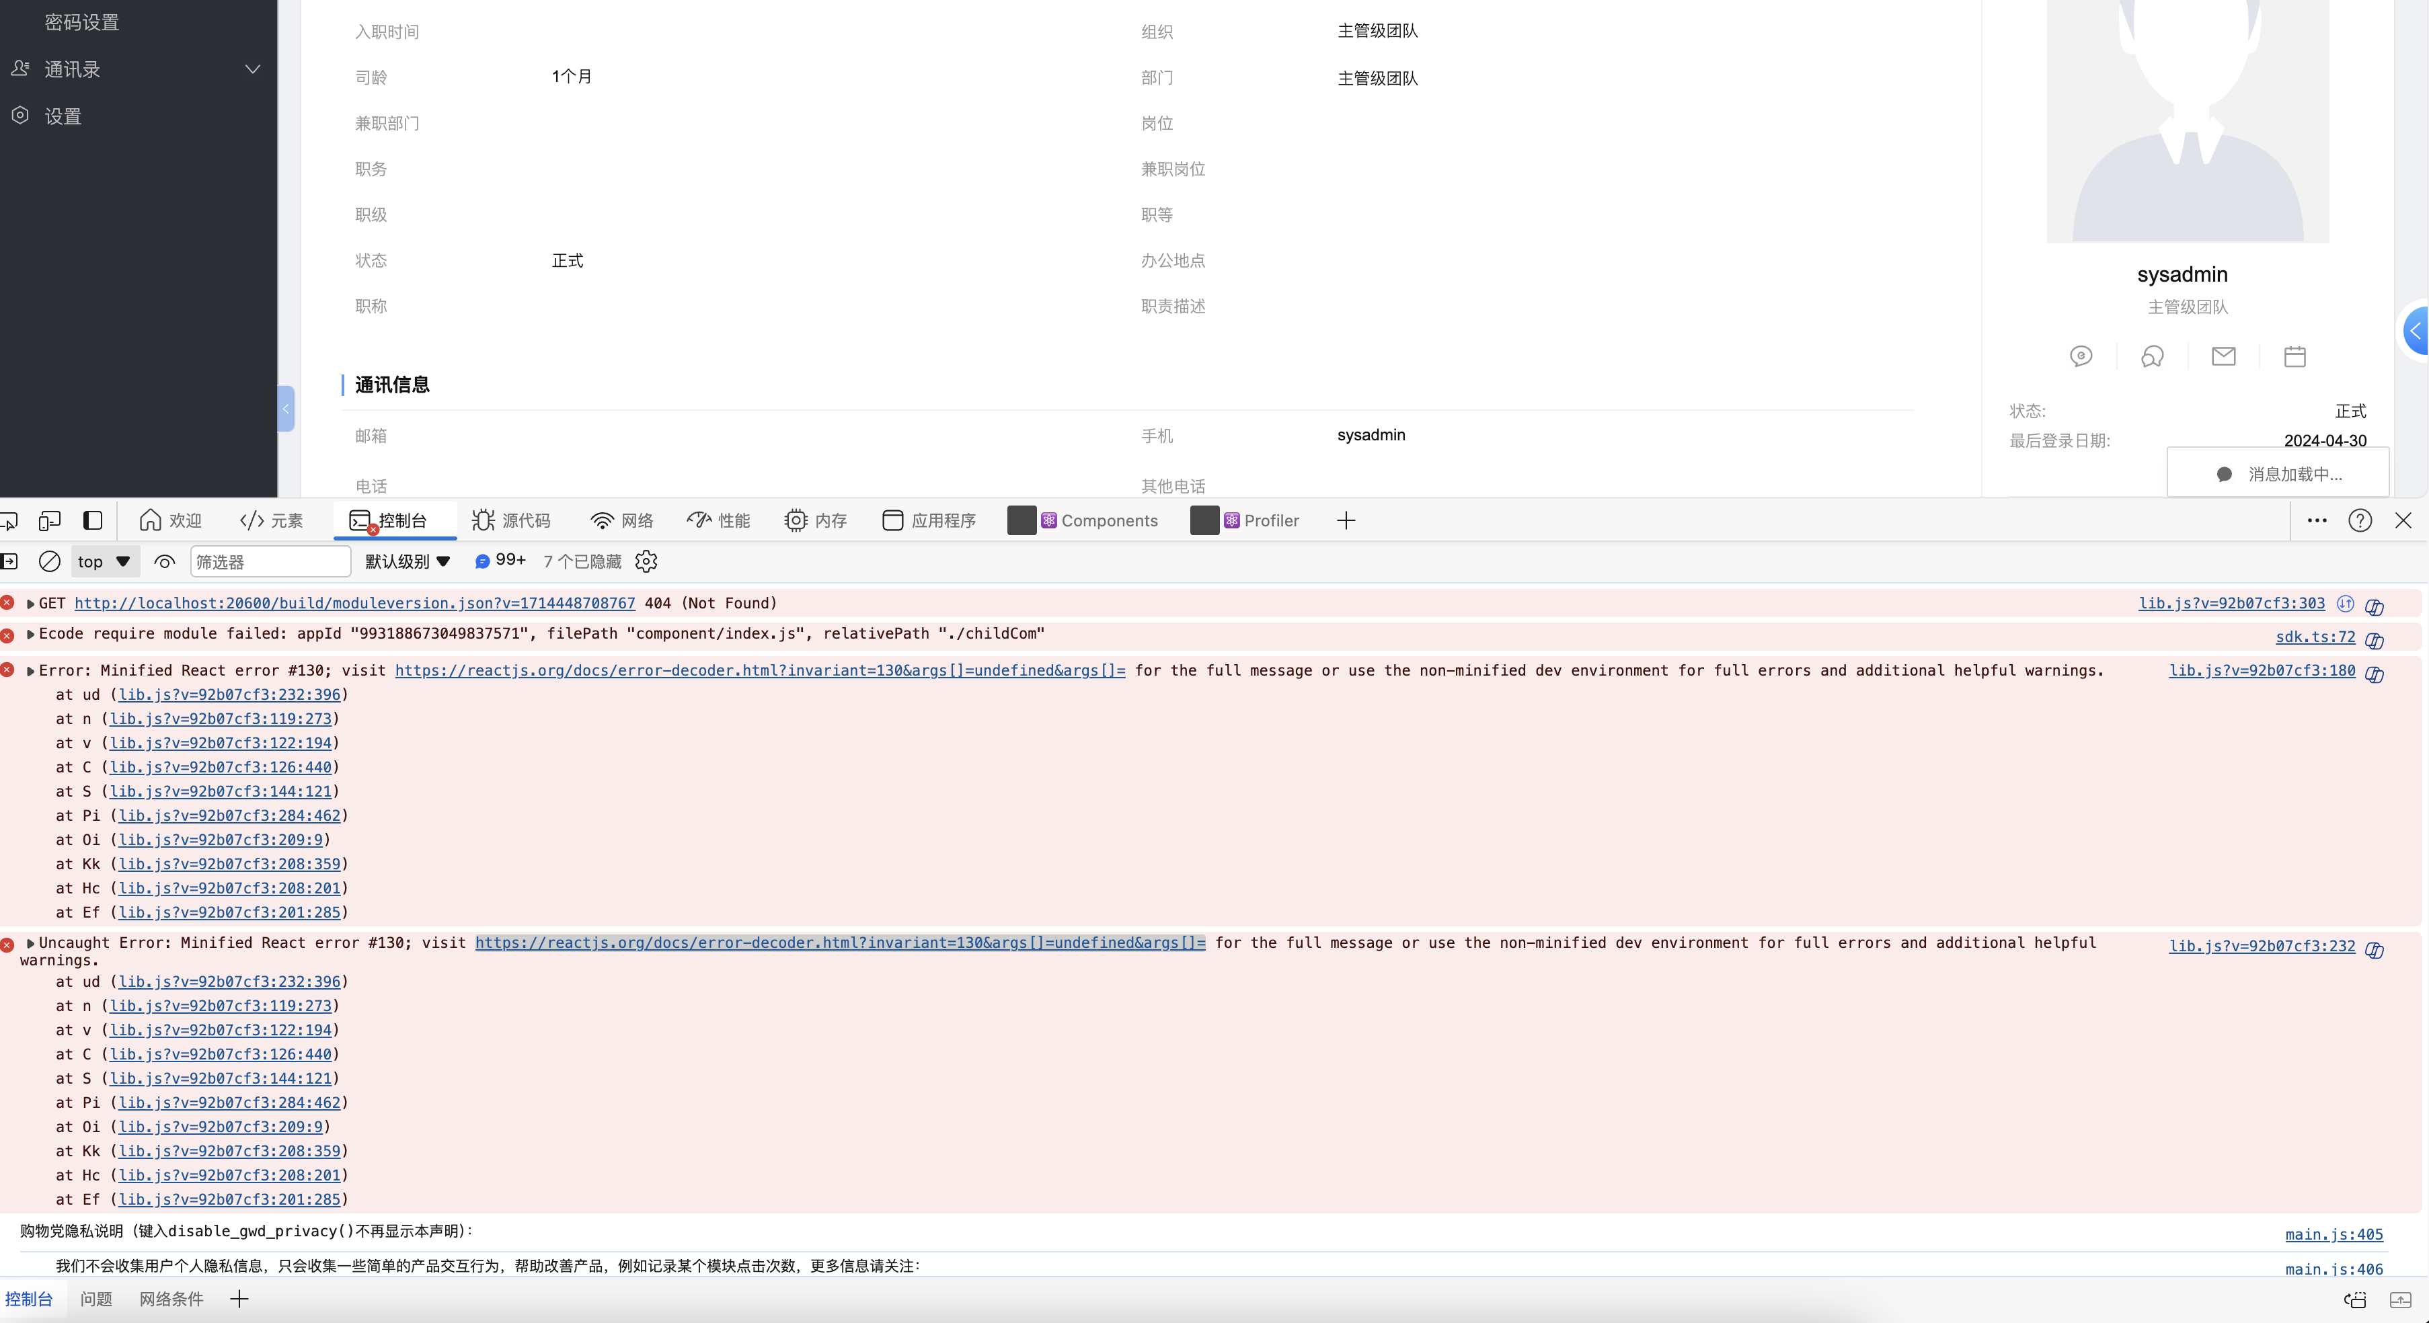
Task: Click the sysadmin avatar image
Action: click(2188, 120)
